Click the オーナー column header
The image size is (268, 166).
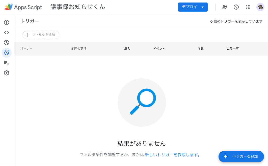[x=26, y=49]
